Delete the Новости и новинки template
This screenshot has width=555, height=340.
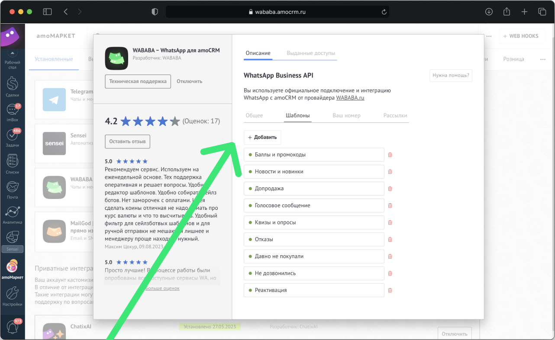tap(390, 172)
